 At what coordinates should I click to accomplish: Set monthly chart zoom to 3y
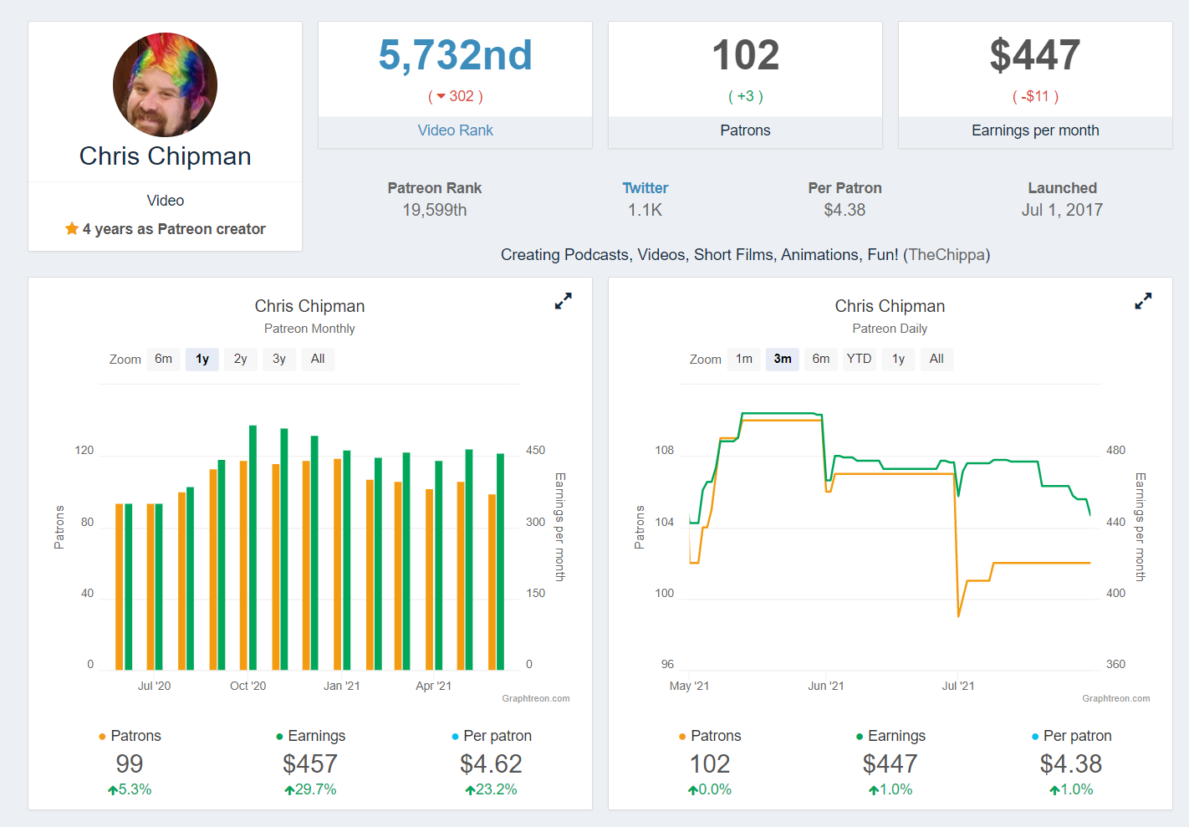click(279, 359)
